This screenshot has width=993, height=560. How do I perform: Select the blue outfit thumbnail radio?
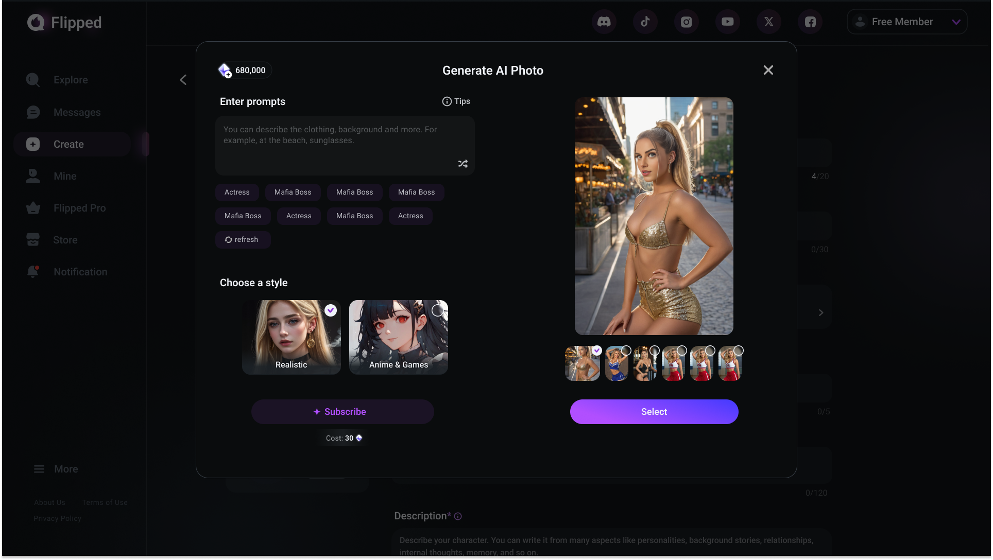coord(626,351)
